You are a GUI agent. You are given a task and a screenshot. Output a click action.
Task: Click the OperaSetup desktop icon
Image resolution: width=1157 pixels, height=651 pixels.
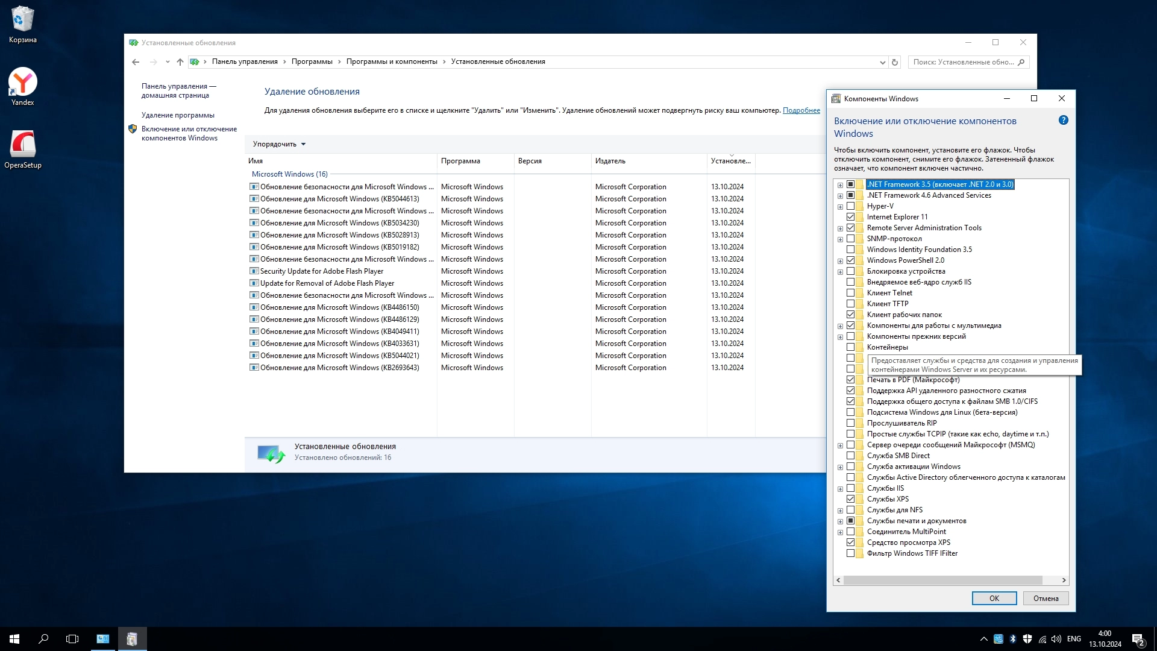pyautogui.click(x=23, y=145)
